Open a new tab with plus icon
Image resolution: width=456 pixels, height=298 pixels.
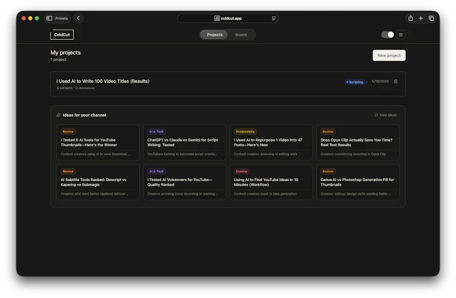pyautogui.click(x=421, y=18)
